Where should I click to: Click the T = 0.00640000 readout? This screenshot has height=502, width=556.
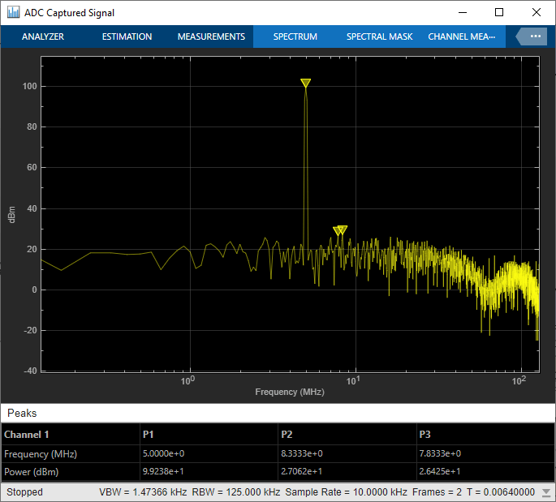[500, 491]
